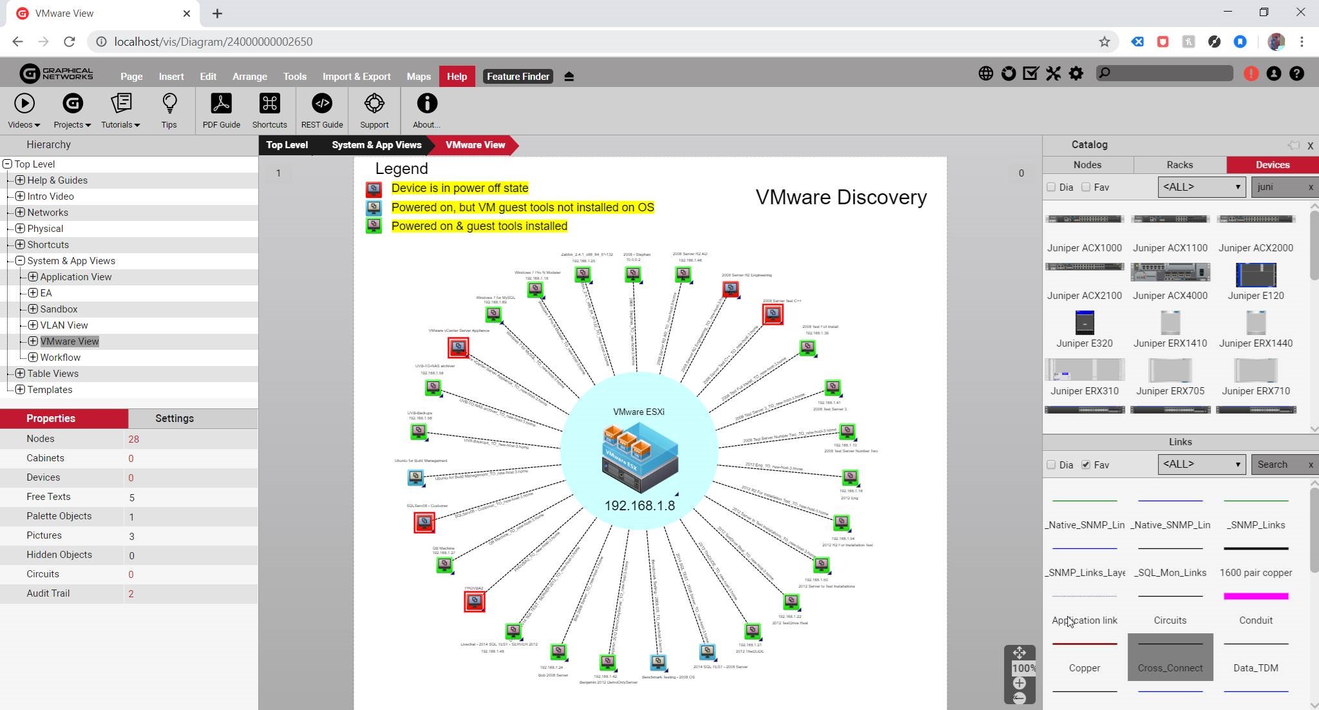
Task: Expand the Networks tree node
Action: (20, 212)
